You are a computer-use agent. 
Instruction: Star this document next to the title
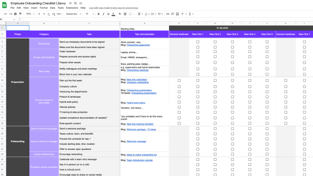(70, 3)
